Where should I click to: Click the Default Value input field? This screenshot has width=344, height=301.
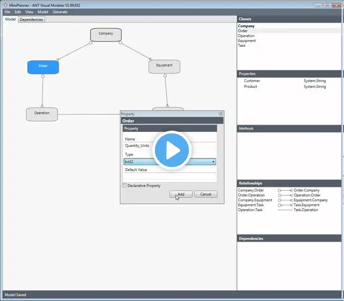click(x=170, y=176)
